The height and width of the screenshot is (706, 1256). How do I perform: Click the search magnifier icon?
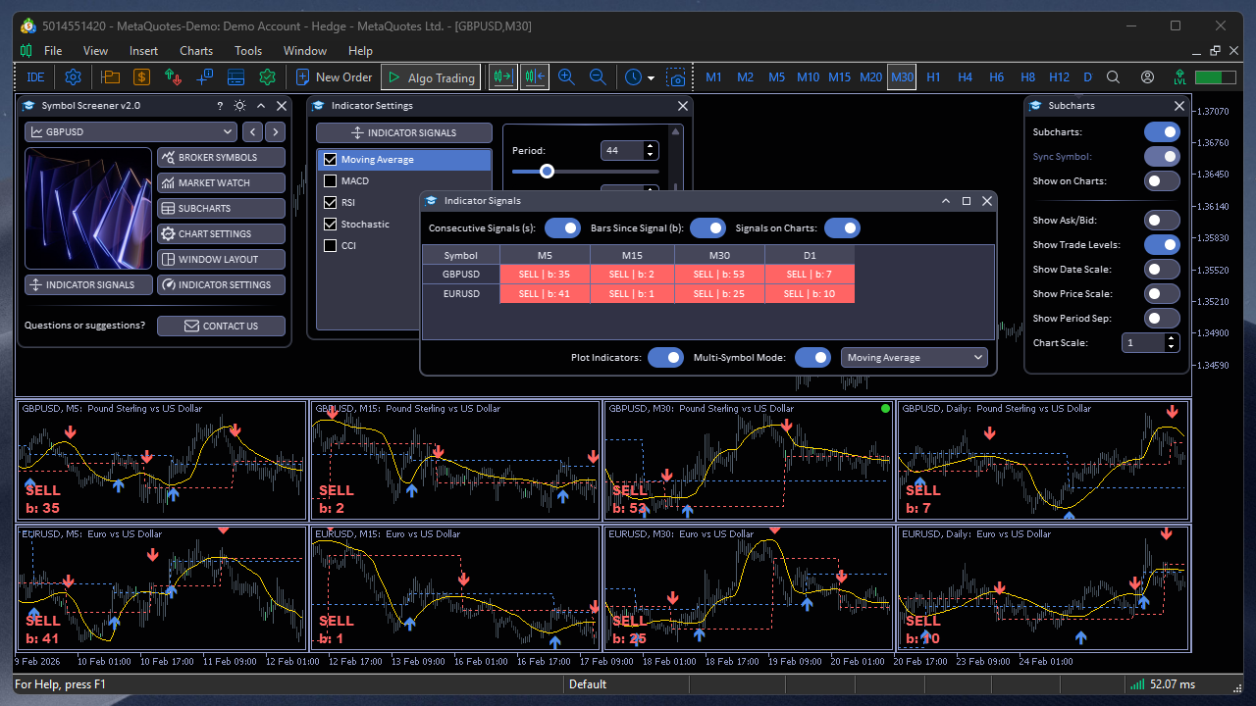point(1113,76)
